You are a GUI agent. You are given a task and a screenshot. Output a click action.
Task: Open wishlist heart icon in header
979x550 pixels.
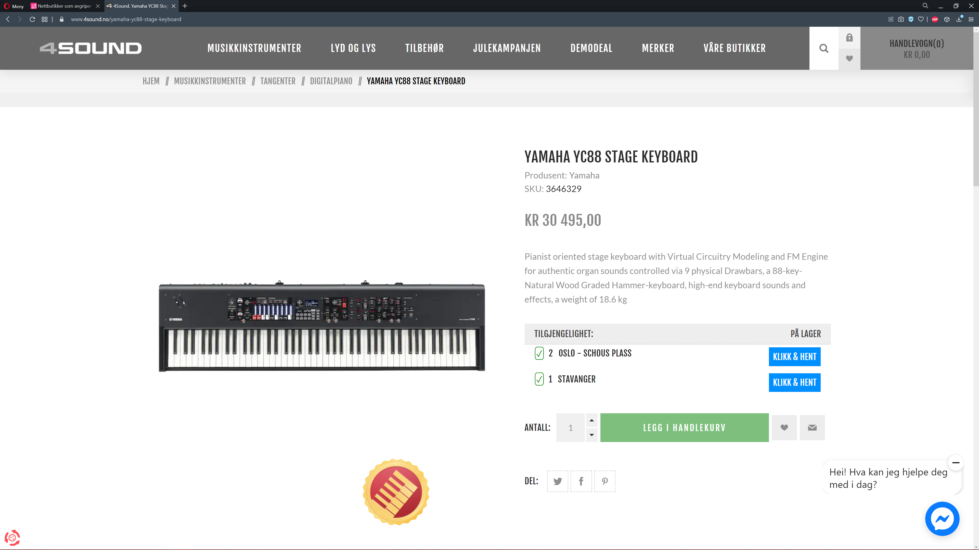pos(849,59)
